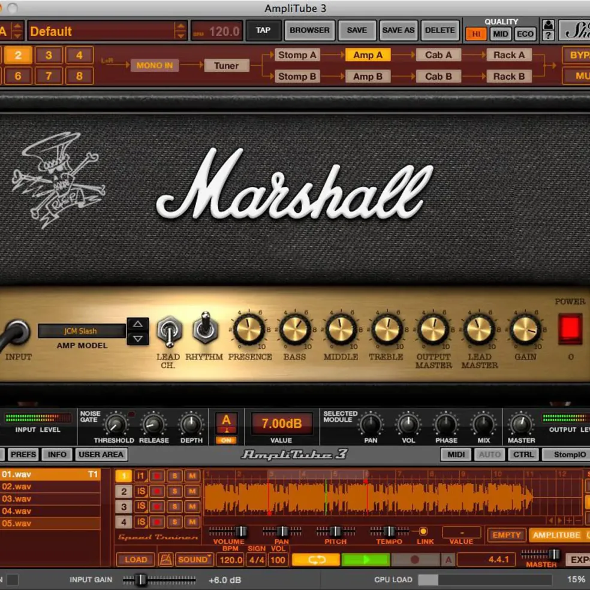Viewport: 590px width, 590px height.
Task: Flip the Rhythm toggle switch
Action: coord(205,328)
